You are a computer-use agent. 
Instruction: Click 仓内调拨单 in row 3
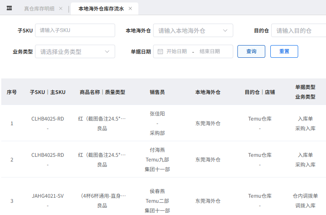pyautogui.click(x=305, y=196)
